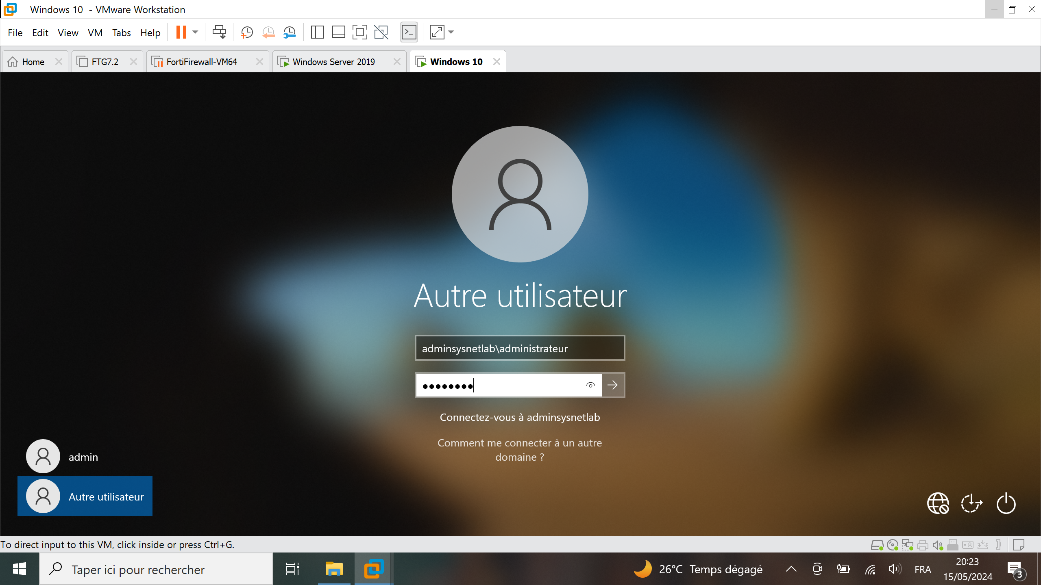The image size is (1041, 585).
Task: Open File Explorer from the taskbar
Action: [334, 569]
